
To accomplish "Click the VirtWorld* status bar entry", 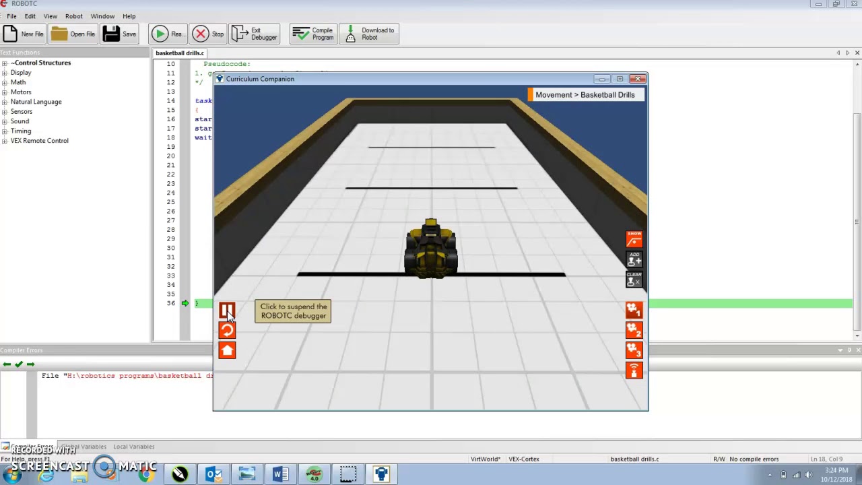I will tap(486, 459).
